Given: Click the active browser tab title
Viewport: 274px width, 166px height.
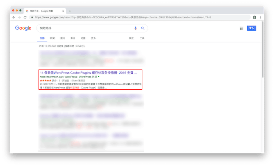Looking at the screenshot, I should (x=41, y=11).
